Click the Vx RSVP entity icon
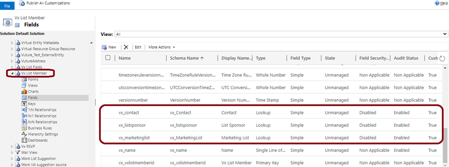Screen dimensions: 449x167 coord(18,146)
